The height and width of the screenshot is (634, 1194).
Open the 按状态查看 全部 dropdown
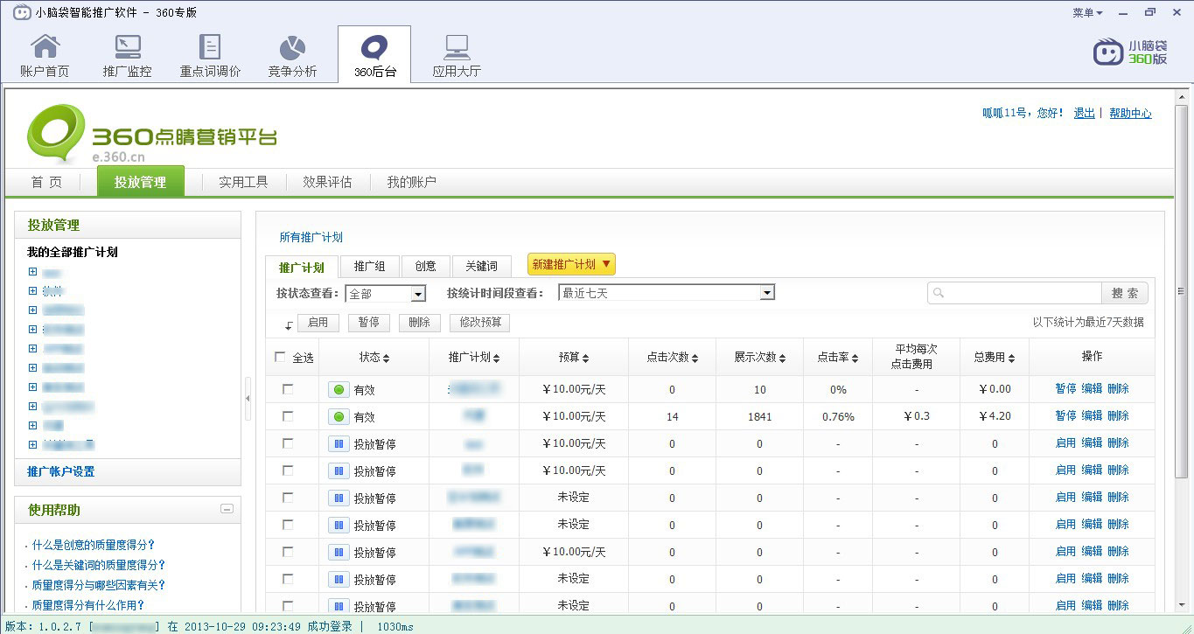(385, 294)
